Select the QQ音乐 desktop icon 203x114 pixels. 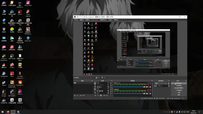[x=12, y=30]
